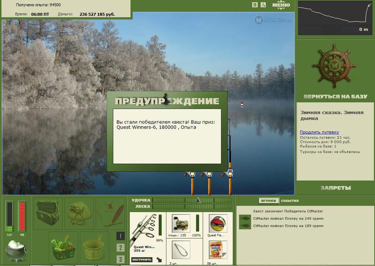Click 'CtMacter поймал Плотву на 249 грамм'

(288, 218)
